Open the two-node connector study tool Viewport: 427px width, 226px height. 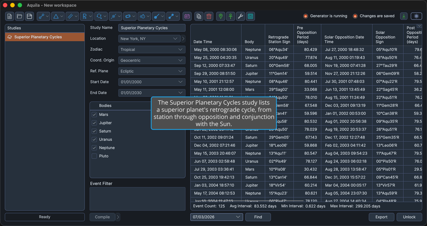point(173,16)
